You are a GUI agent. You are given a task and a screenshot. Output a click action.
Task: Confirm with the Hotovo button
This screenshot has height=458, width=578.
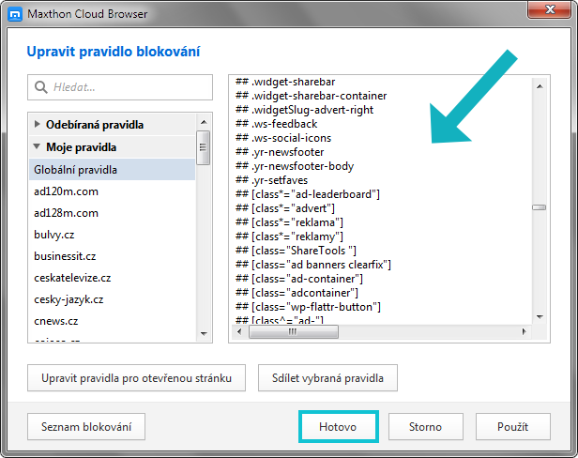click(338, 427)
